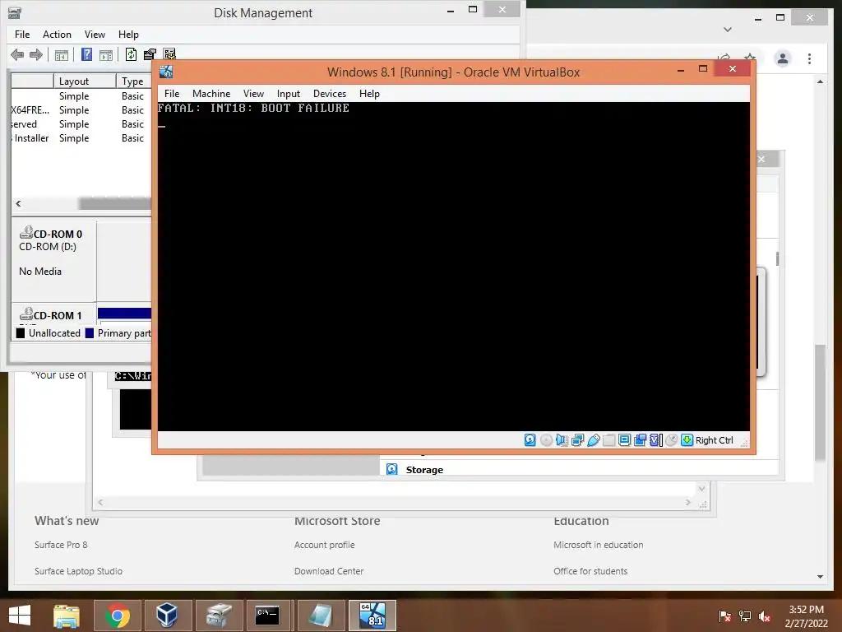
Task: Click keyboard capture arrow icon in VirtualBox status bar
Action: (x=687, y=440)
